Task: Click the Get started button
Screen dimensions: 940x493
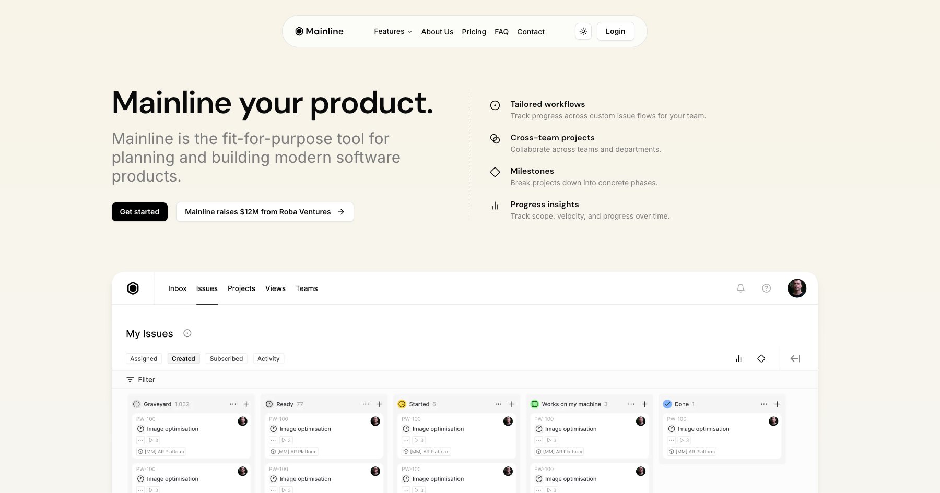Action: pyautogui.click(x=139, y=212)
